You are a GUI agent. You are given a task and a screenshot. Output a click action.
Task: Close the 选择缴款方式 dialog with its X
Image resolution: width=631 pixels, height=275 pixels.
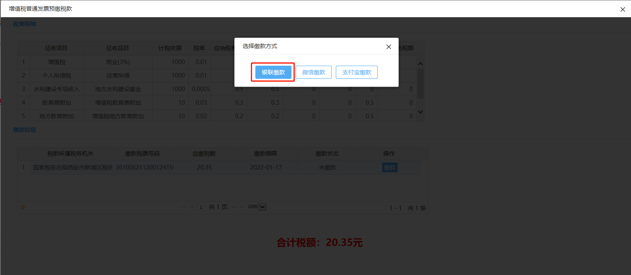(x=389, y=47)
